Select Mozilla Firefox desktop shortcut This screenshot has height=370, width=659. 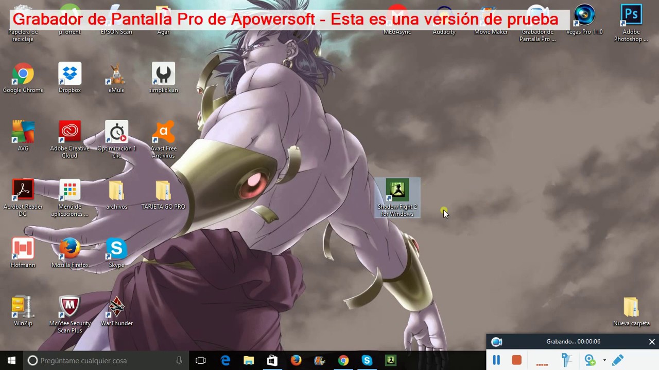pos(70,253)
